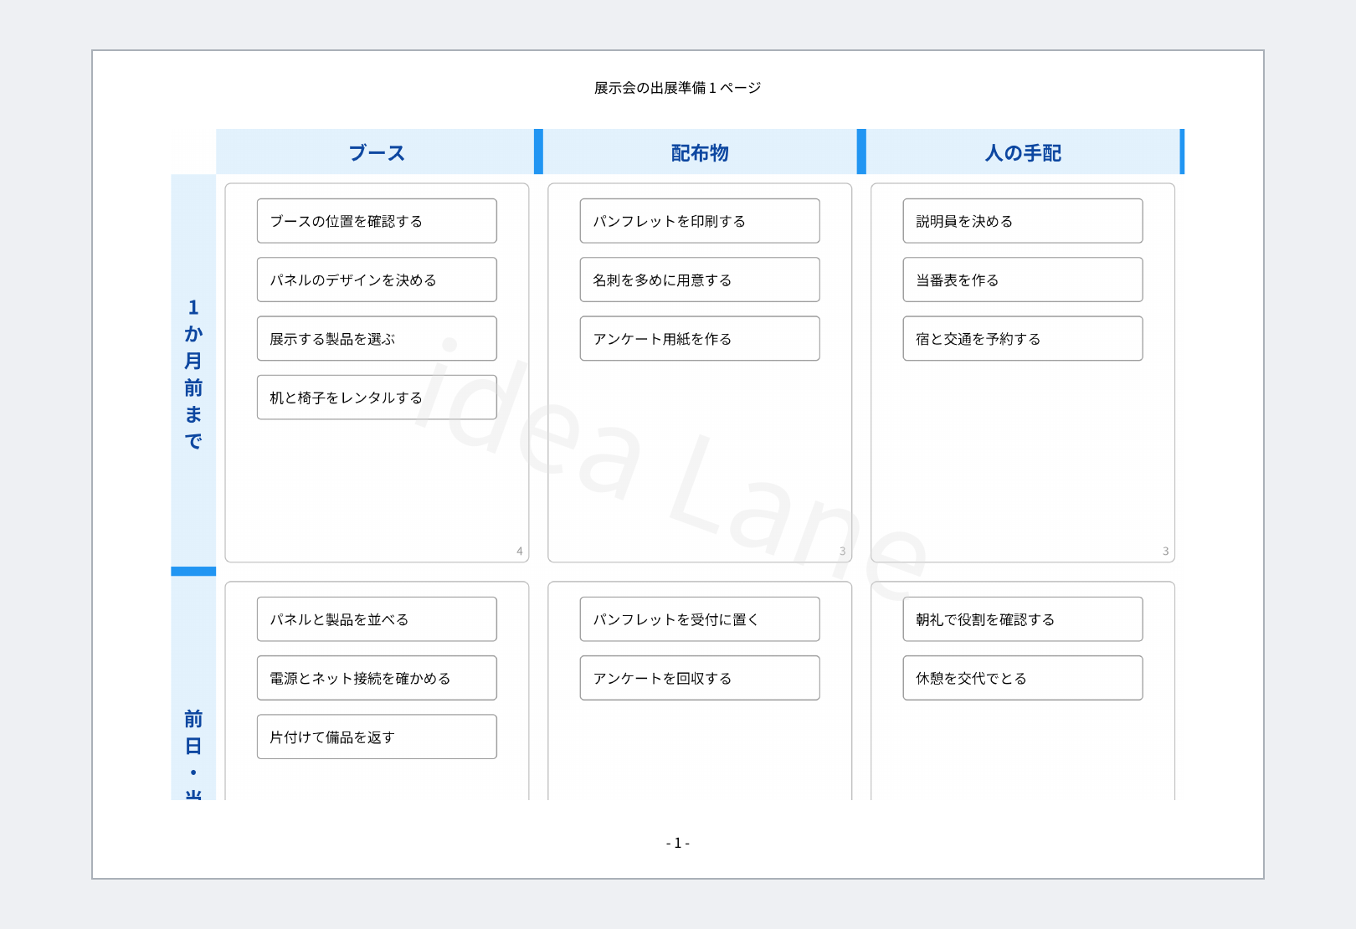Open the card 展示する製品を選ぶ
This screenshot has height=929, width=1356.
tap(377, 338)
